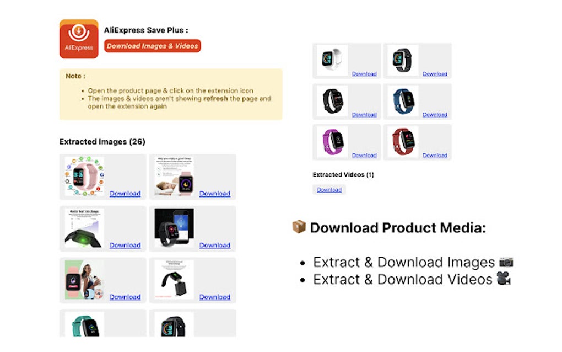562x352 pixels.
Task: Click the black smartwatch thumbnail image
Action: [401, 58]
